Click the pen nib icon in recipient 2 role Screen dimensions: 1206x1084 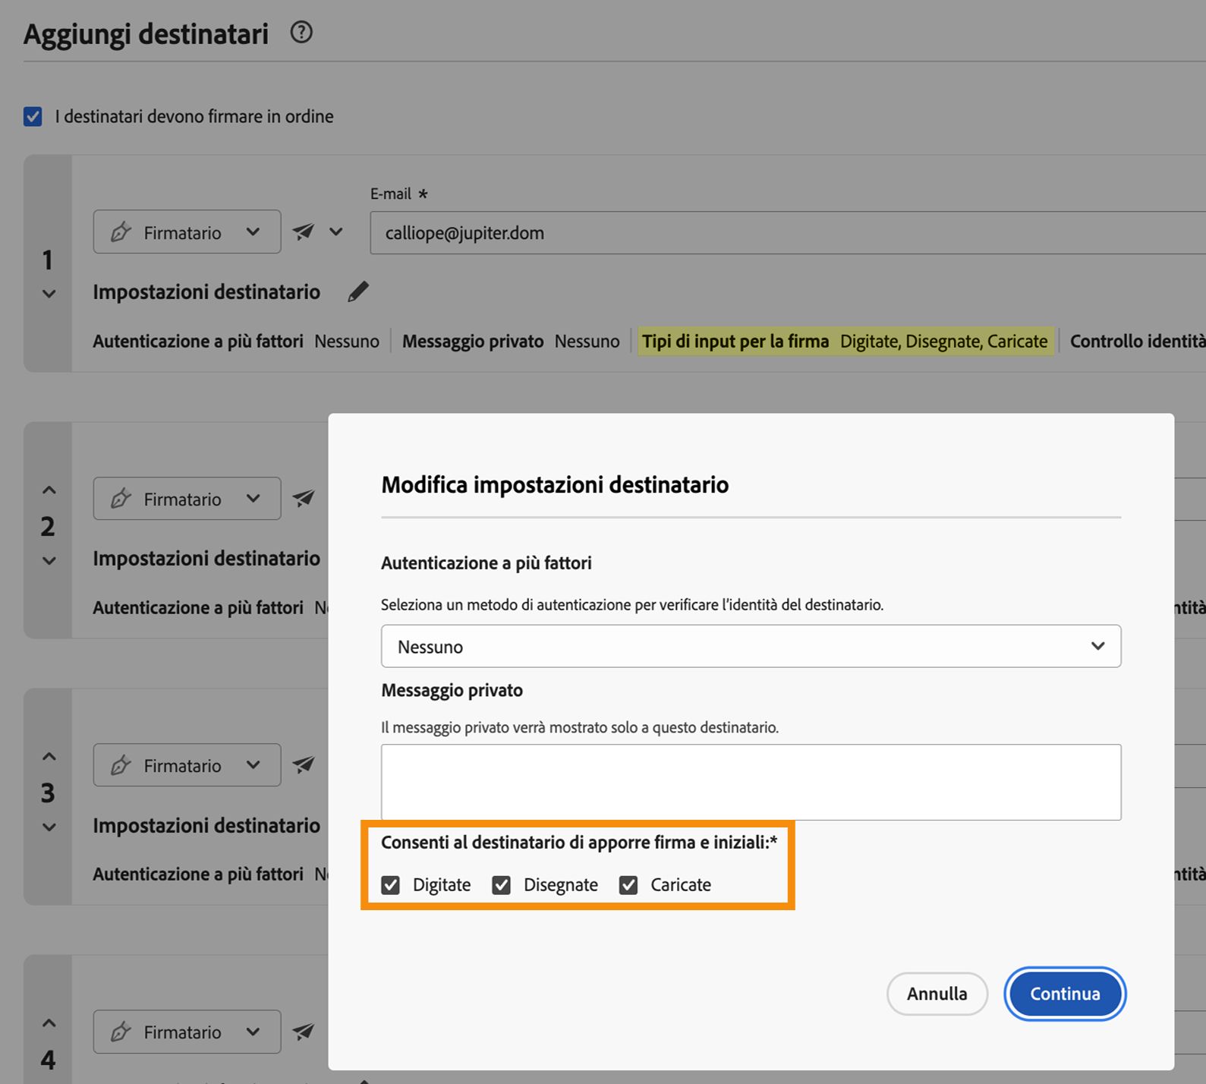(x=121, y=499)
